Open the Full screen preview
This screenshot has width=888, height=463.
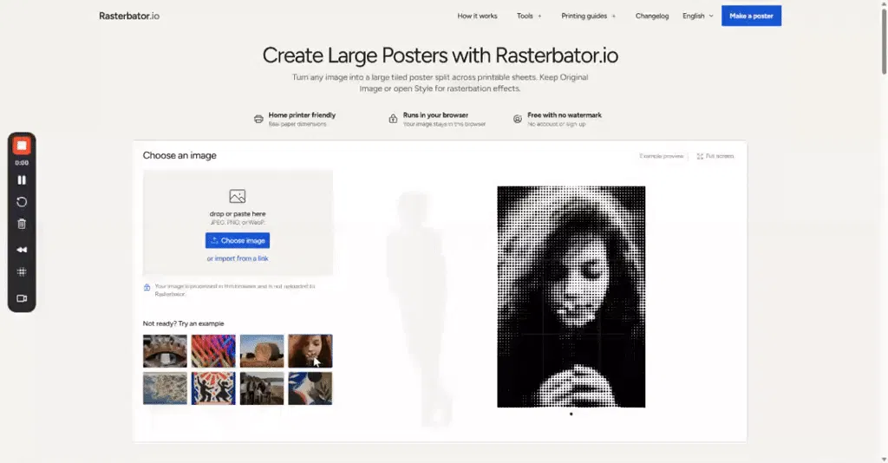[715, 156]
